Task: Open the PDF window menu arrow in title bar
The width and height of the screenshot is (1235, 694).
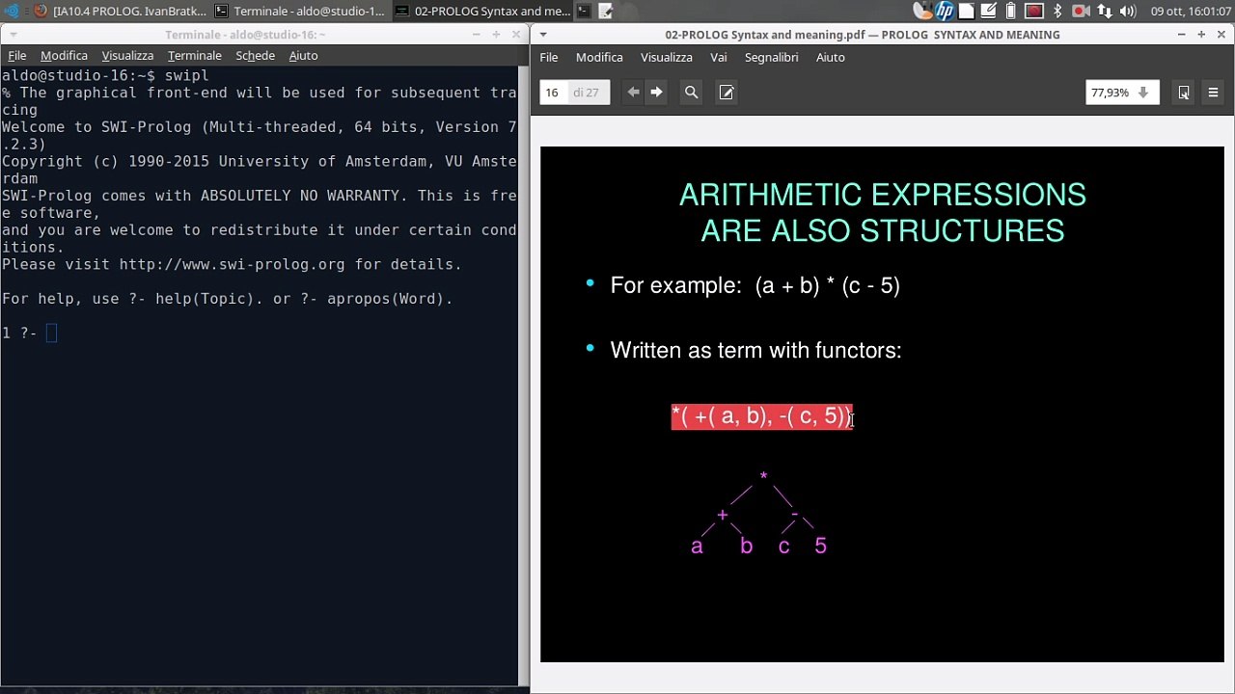Action: tap(542, 35)
